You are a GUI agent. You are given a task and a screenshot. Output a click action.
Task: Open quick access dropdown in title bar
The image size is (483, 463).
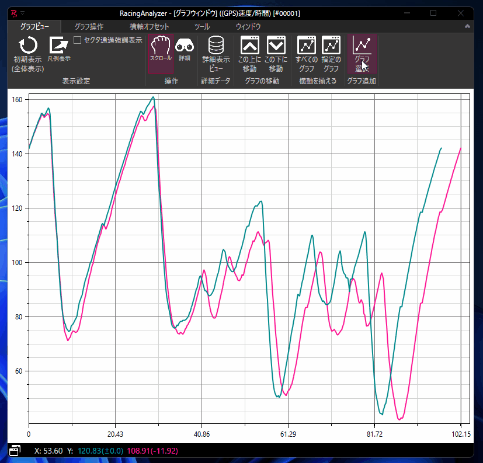point(22,12)
